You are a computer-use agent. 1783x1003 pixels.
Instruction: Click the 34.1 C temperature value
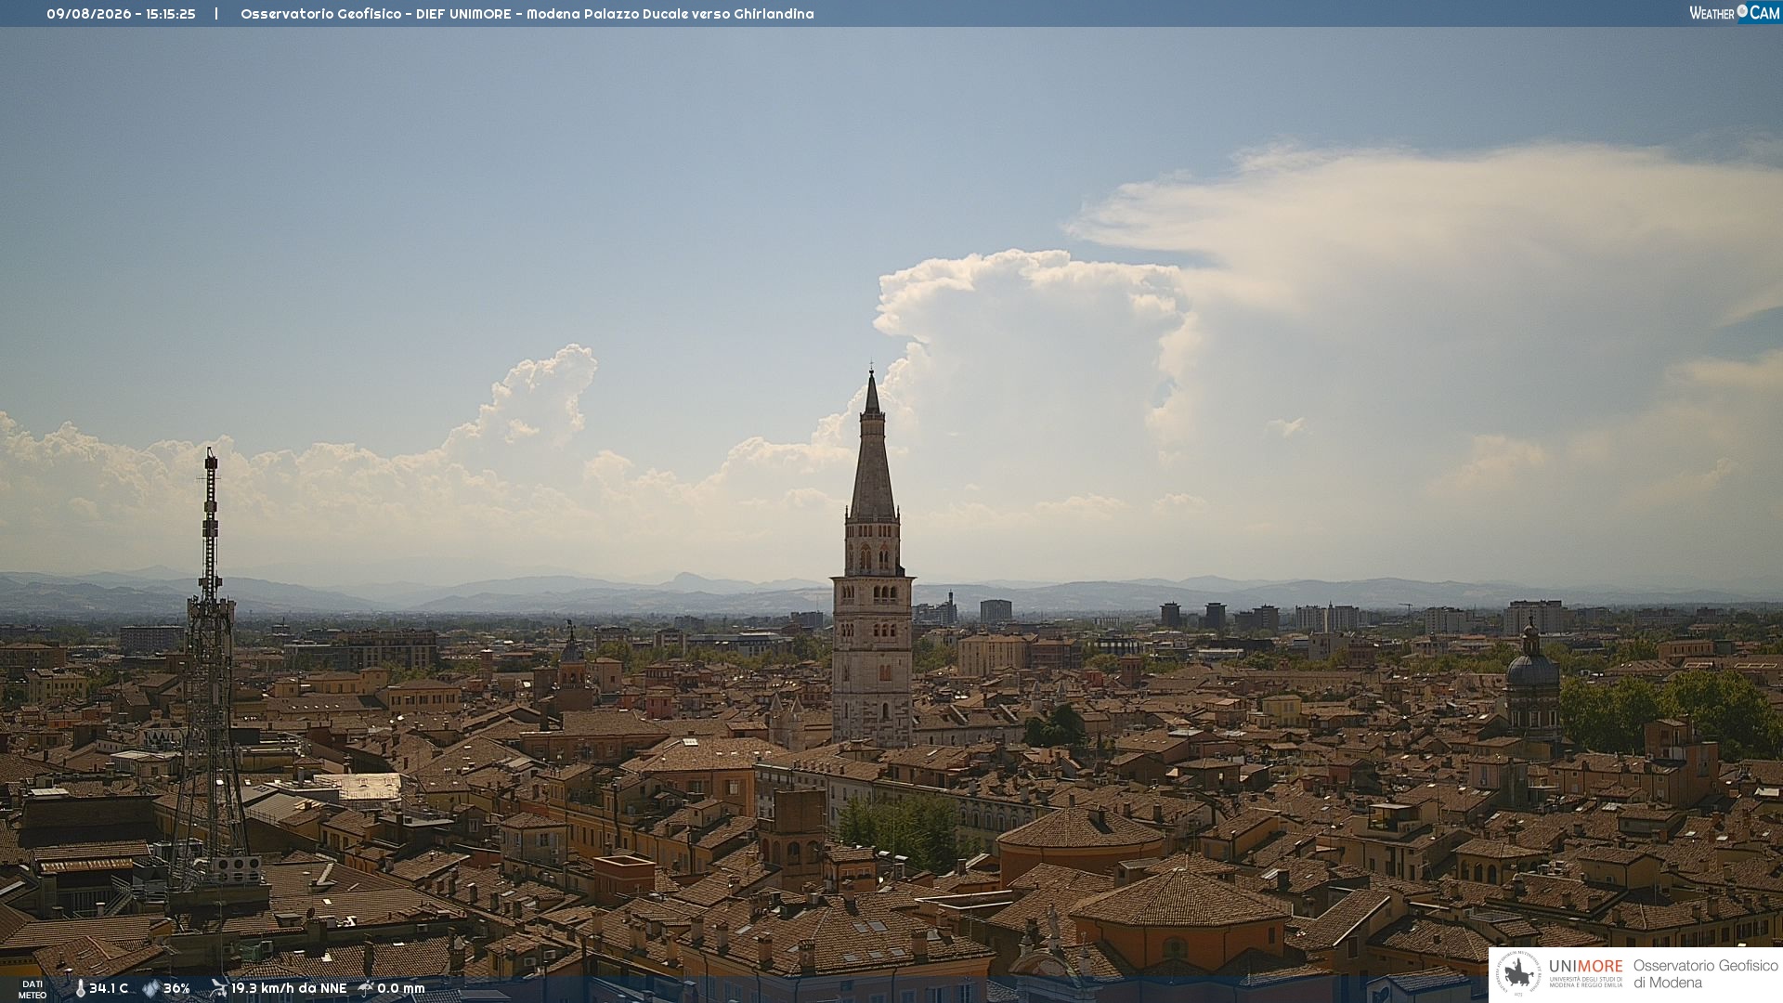tap(109, 988)
